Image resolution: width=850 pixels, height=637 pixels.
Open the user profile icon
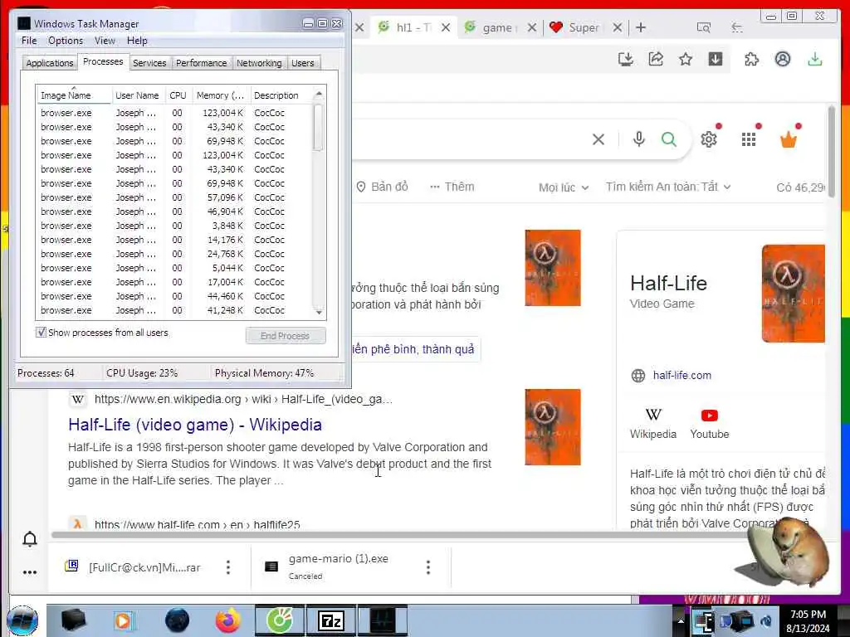point(782,59)
